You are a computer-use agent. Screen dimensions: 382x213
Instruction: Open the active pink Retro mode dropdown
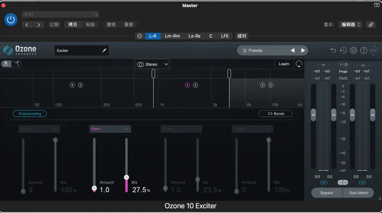(x=110, y=129)
